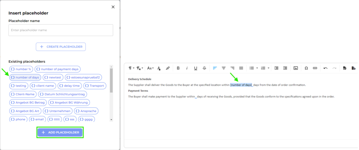
Task: Insert a hyperlink using the link icon
Action: [x=315, y=68]
